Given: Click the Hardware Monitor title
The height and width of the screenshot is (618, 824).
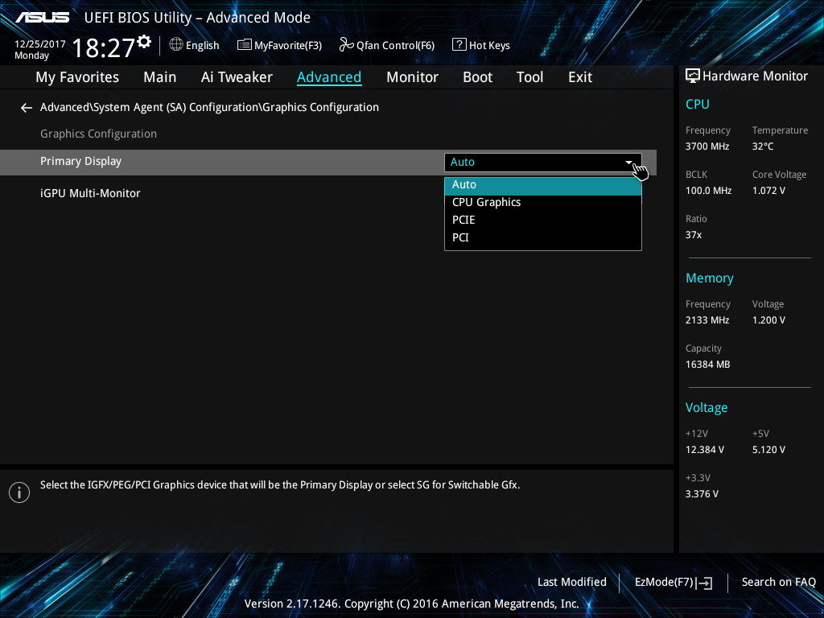Looking at the screenshot, I should click(x=755, y=76).
